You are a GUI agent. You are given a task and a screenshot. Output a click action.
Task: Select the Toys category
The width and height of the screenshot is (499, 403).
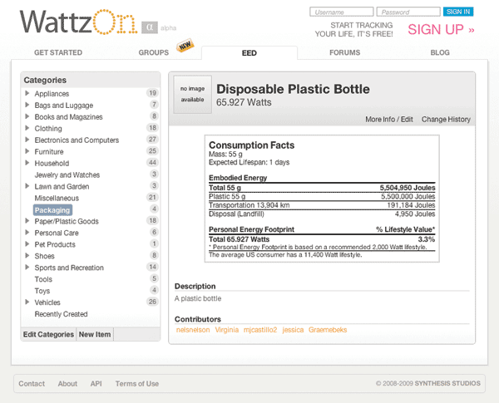pos(42,291)
